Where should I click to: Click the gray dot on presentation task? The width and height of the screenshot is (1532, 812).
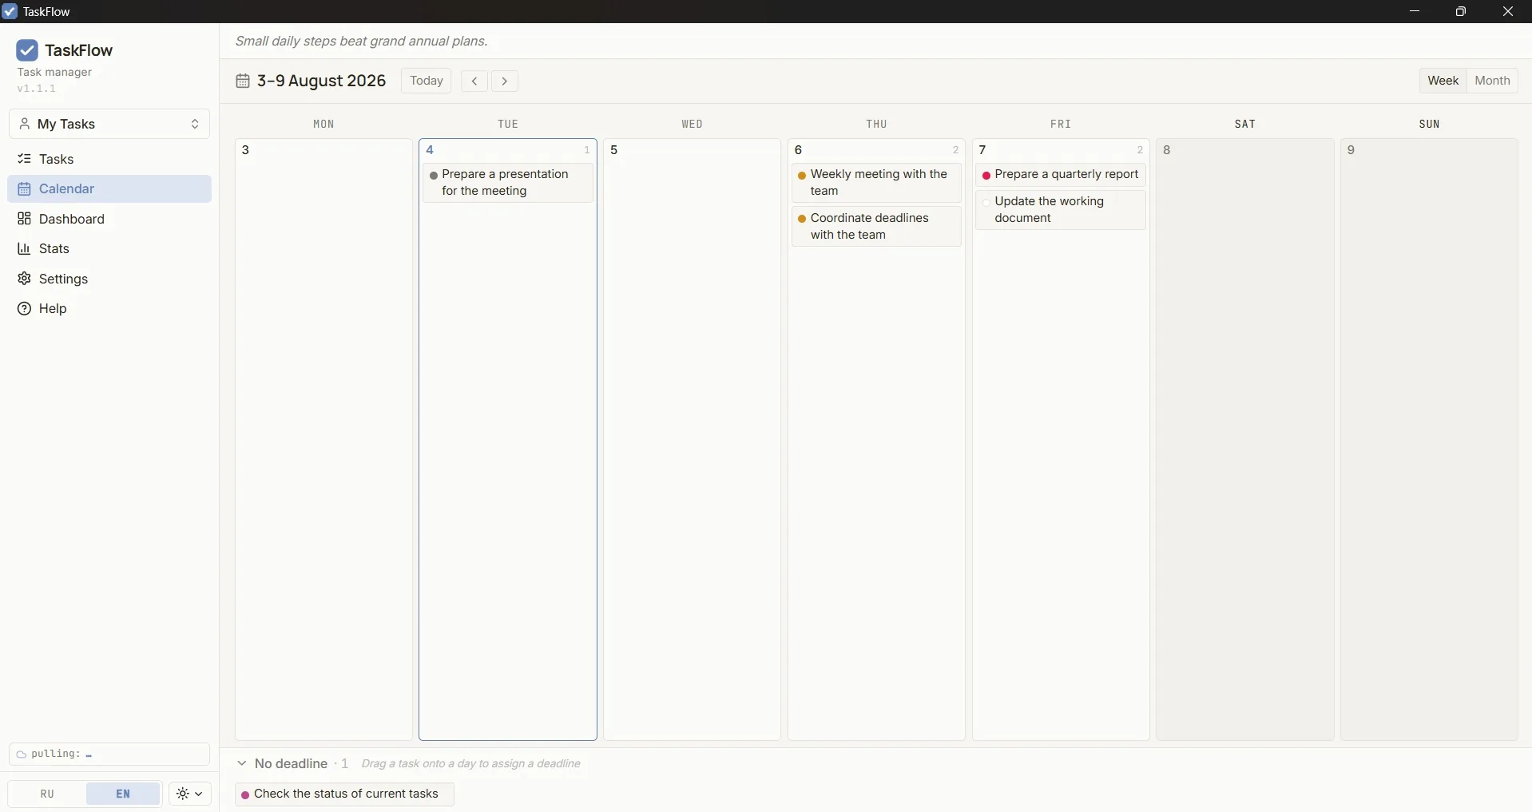[x=433, y=176]
